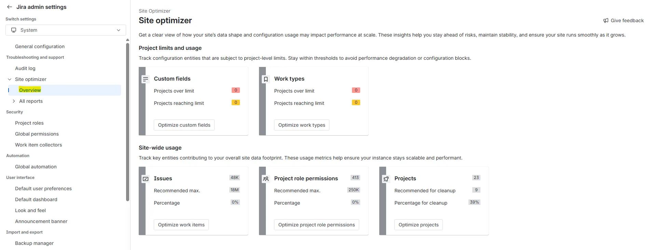This screenshot has width=653, height=250.
Task: Click the Optimize projects button
Action: (419, 225)
